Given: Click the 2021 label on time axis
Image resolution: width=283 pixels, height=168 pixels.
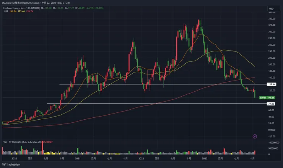Looking at the screenshot, I should click(78, 158).
